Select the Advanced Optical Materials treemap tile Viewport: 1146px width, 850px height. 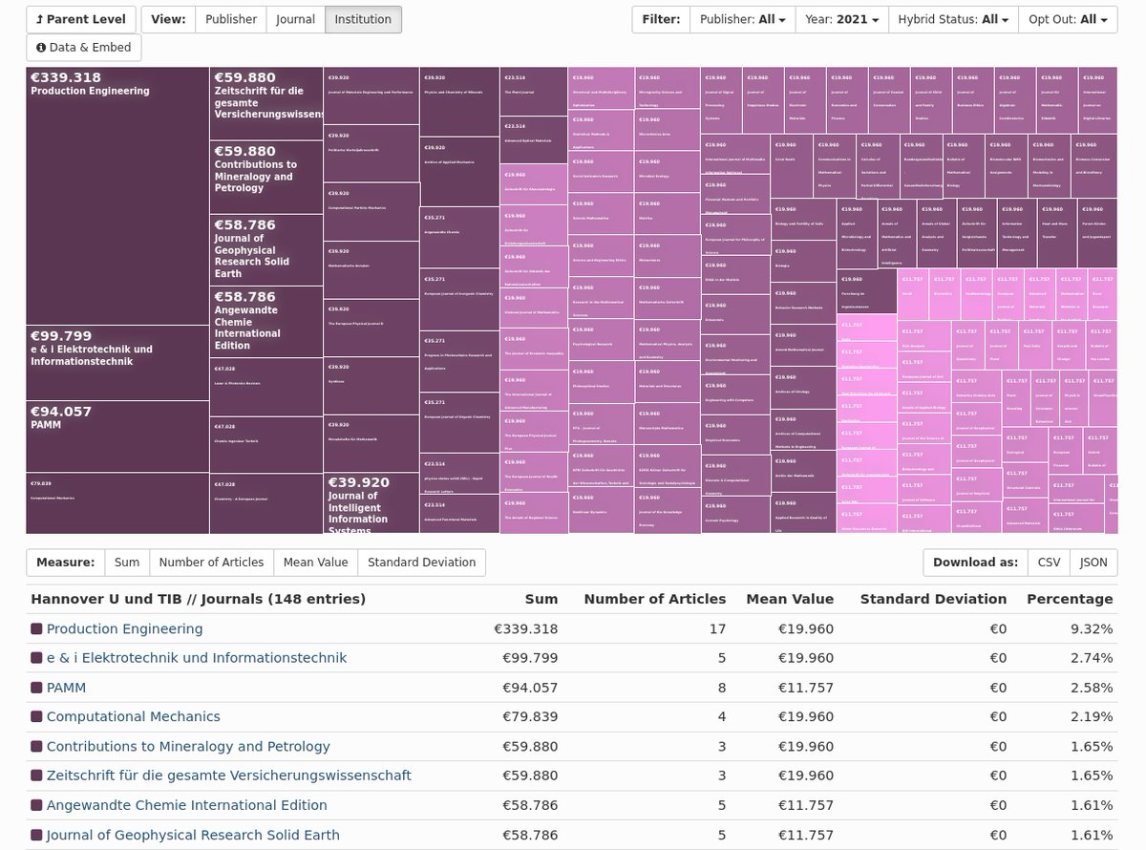tap(534, 140)
